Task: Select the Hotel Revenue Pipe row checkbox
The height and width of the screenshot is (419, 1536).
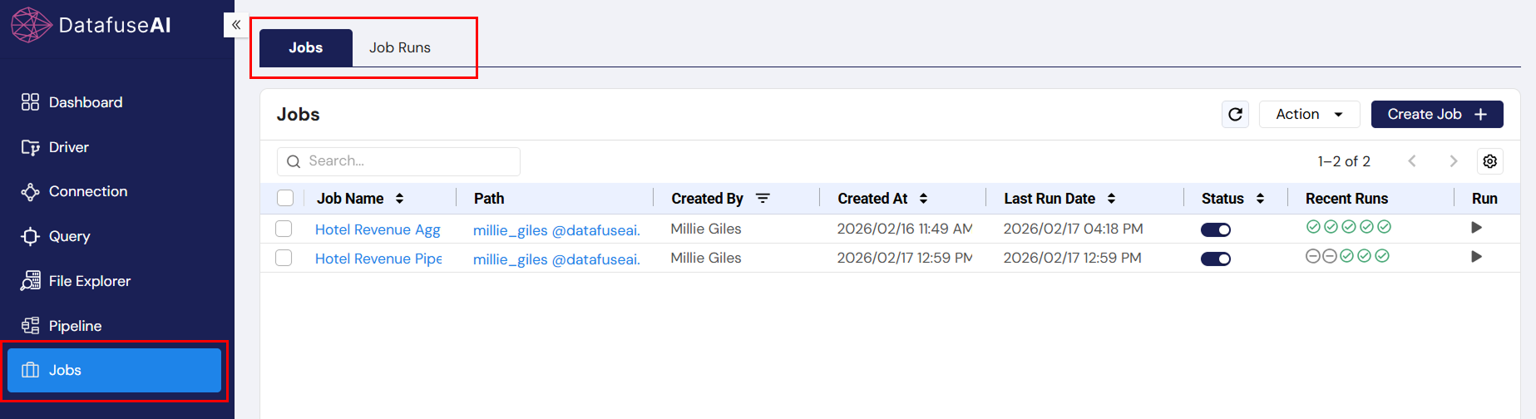Action: coord(284,258)
